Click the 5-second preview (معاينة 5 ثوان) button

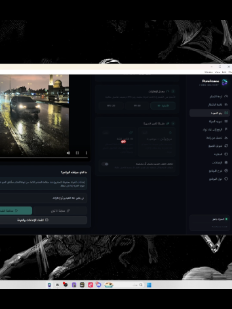pos(60,211)
